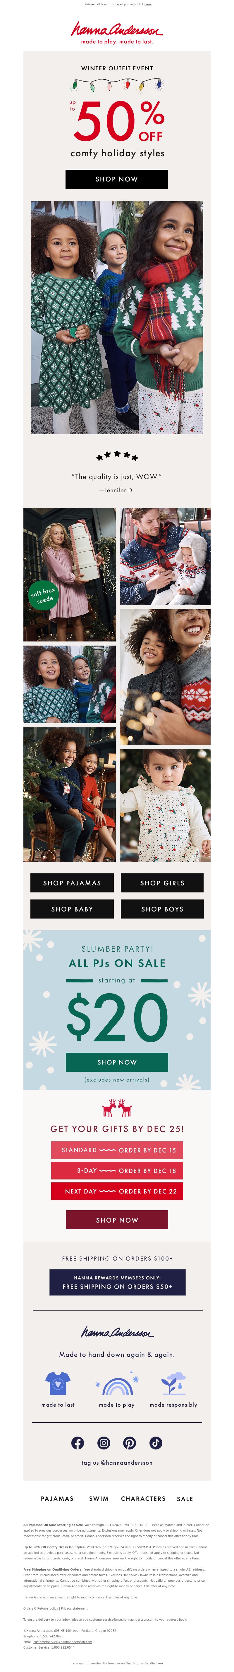Open the Pinterest social icon
This screenshot has width=234, height=1672.
130,1443
